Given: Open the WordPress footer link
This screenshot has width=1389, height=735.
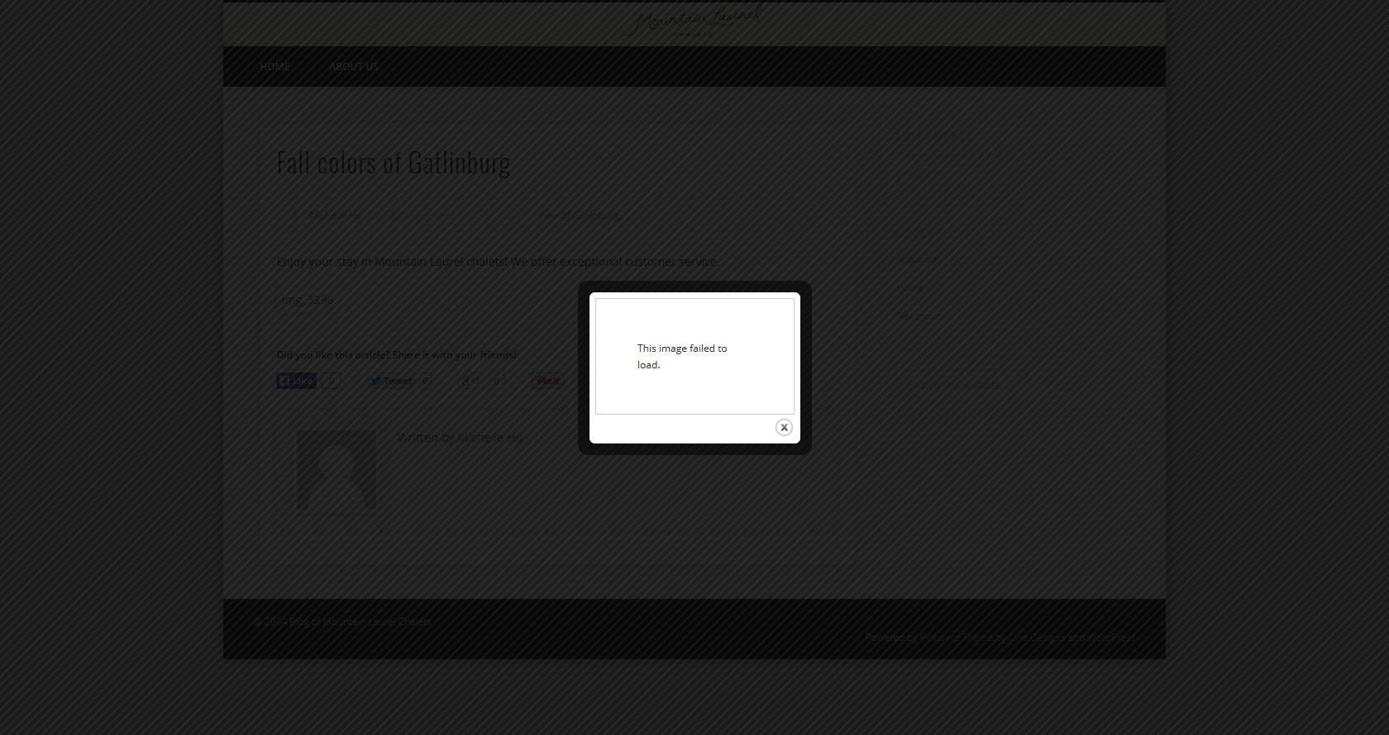Looking at the screenshot, I should pos(1111,638).
